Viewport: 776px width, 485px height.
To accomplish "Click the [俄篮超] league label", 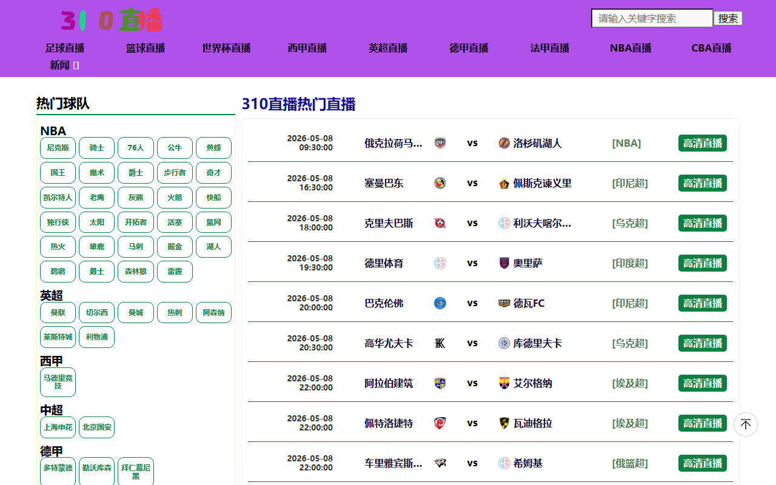I will (x=630, y=463).
